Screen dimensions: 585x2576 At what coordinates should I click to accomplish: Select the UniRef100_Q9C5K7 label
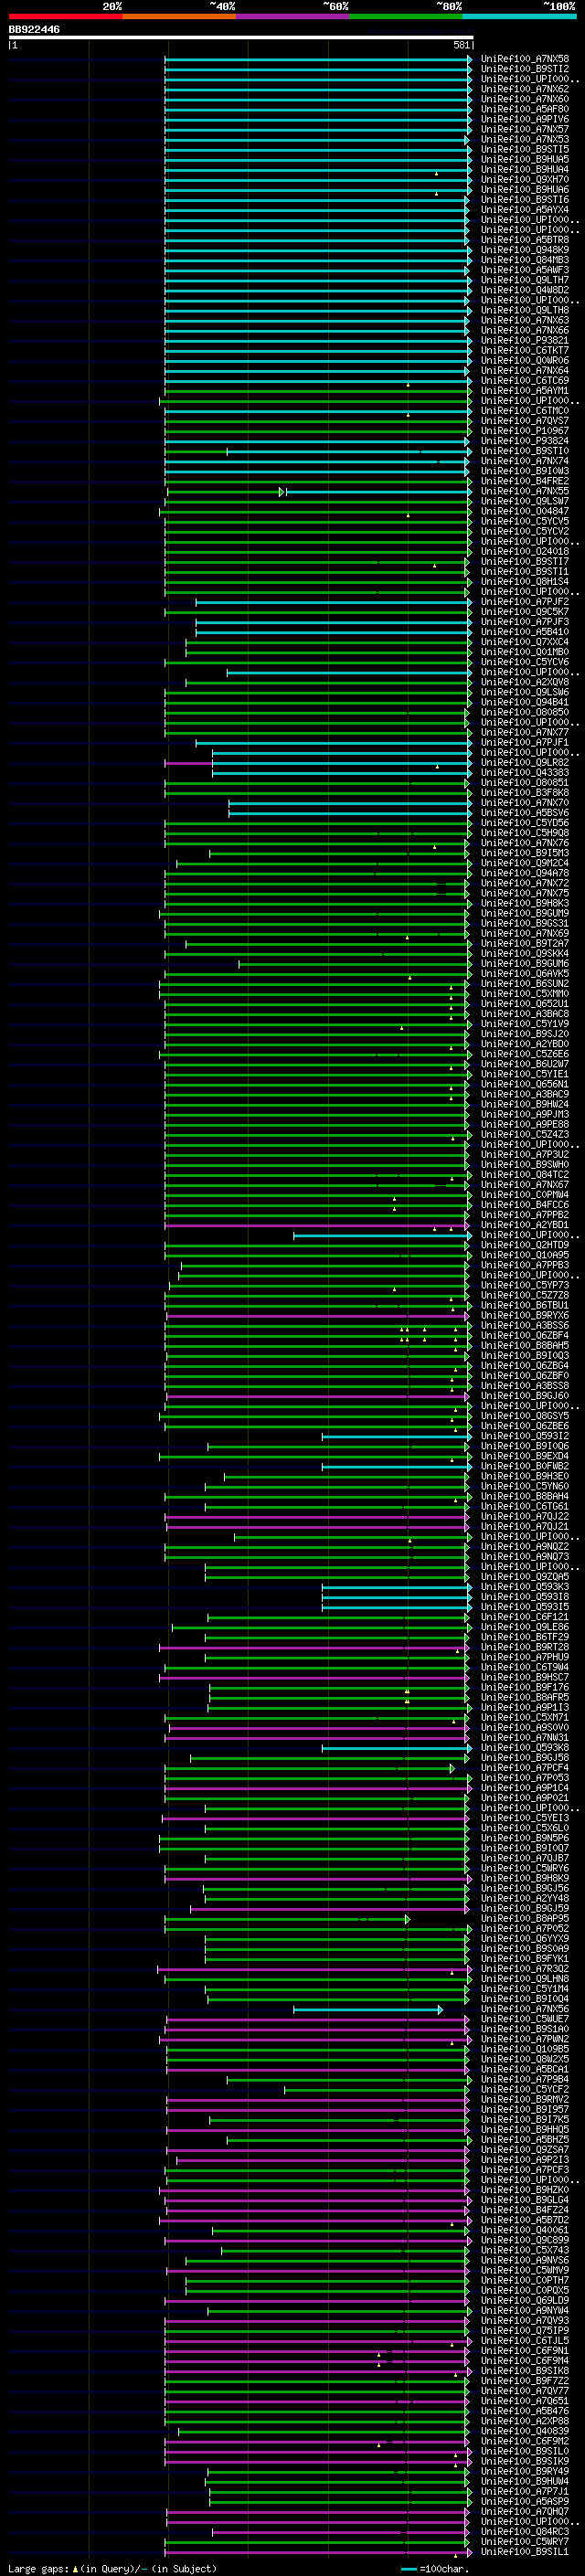tap(525, 612)
